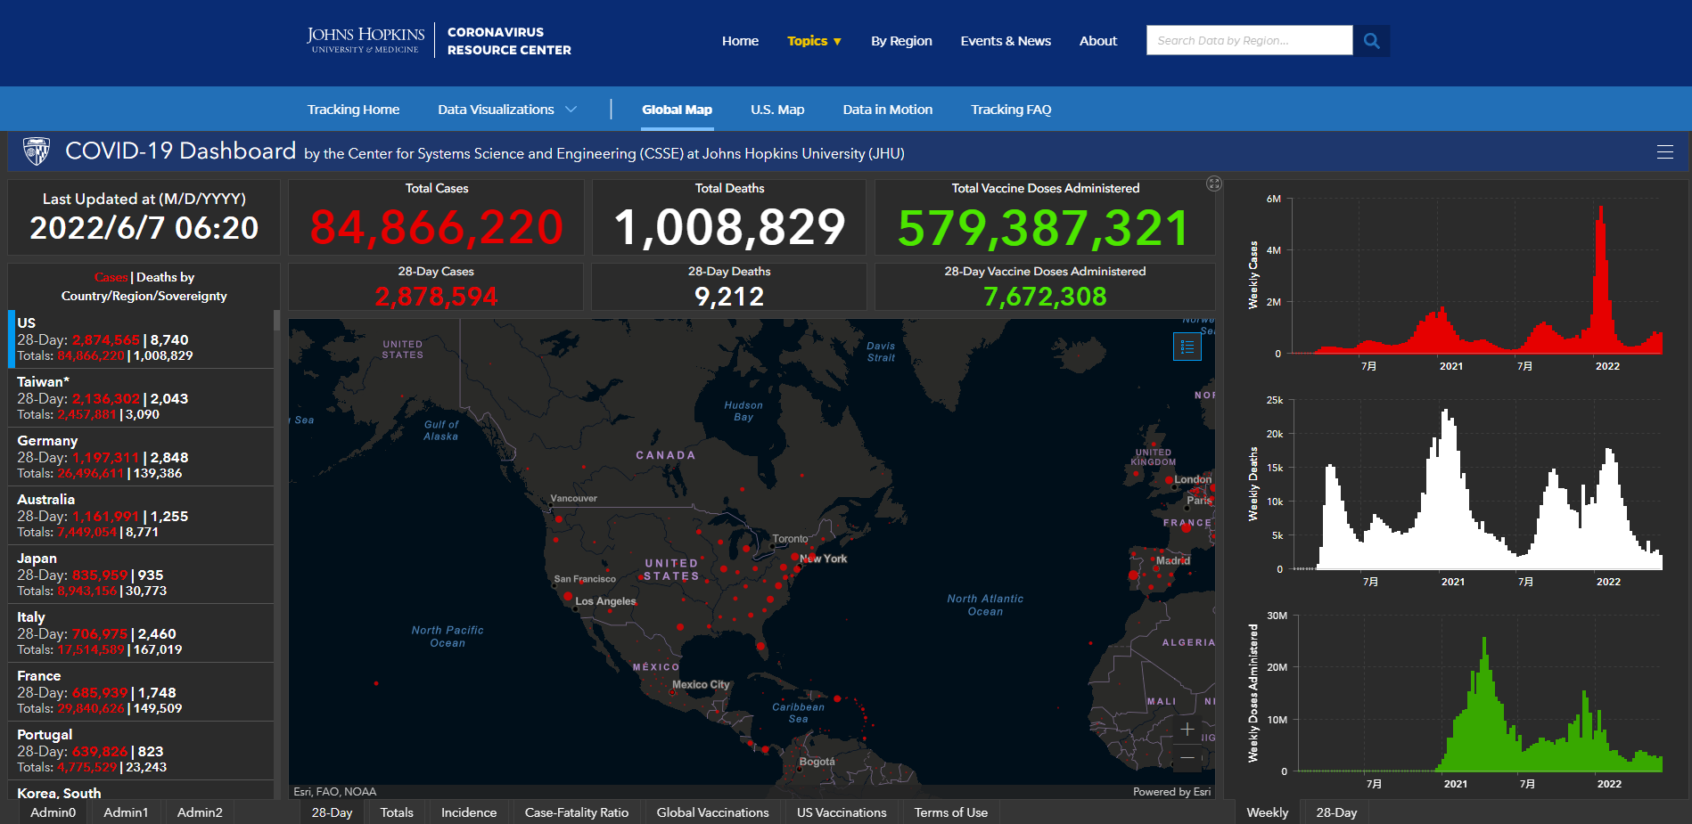Zoom out on the map
This screenshot has width=1692, height=824.
click(x=1187, y=758)
